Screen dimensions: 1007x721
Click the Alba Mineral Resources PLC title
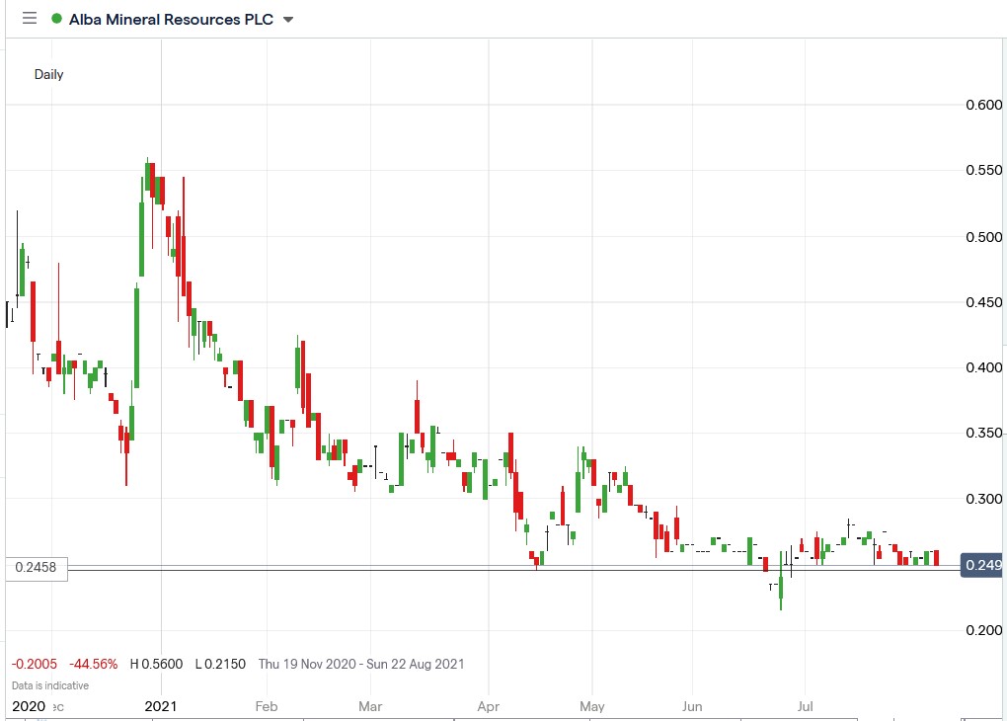click(171, 20)
